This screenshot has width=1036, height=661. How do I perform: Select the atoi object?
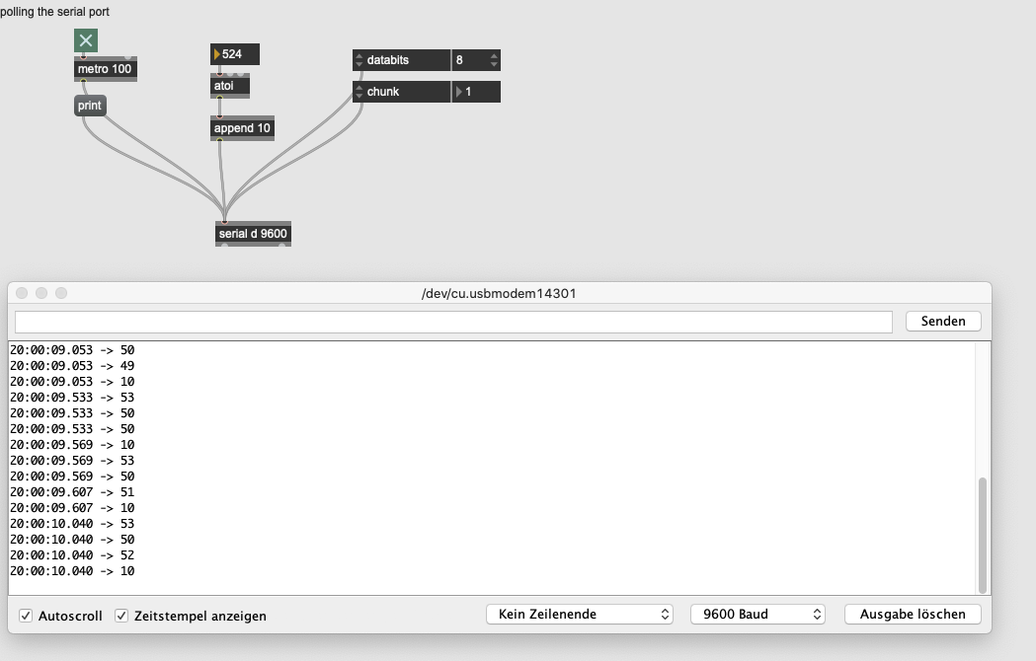click(x=230, y=86)
